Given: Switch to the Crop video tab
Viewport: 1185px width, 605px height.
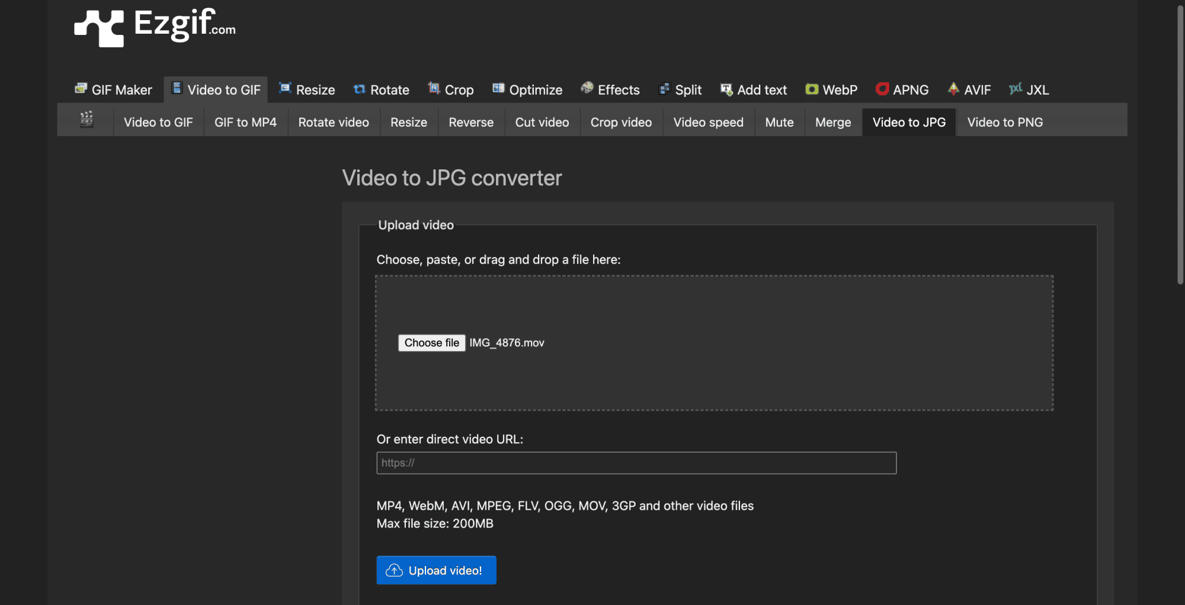Looking at the screenshot, I should [621, 123].
